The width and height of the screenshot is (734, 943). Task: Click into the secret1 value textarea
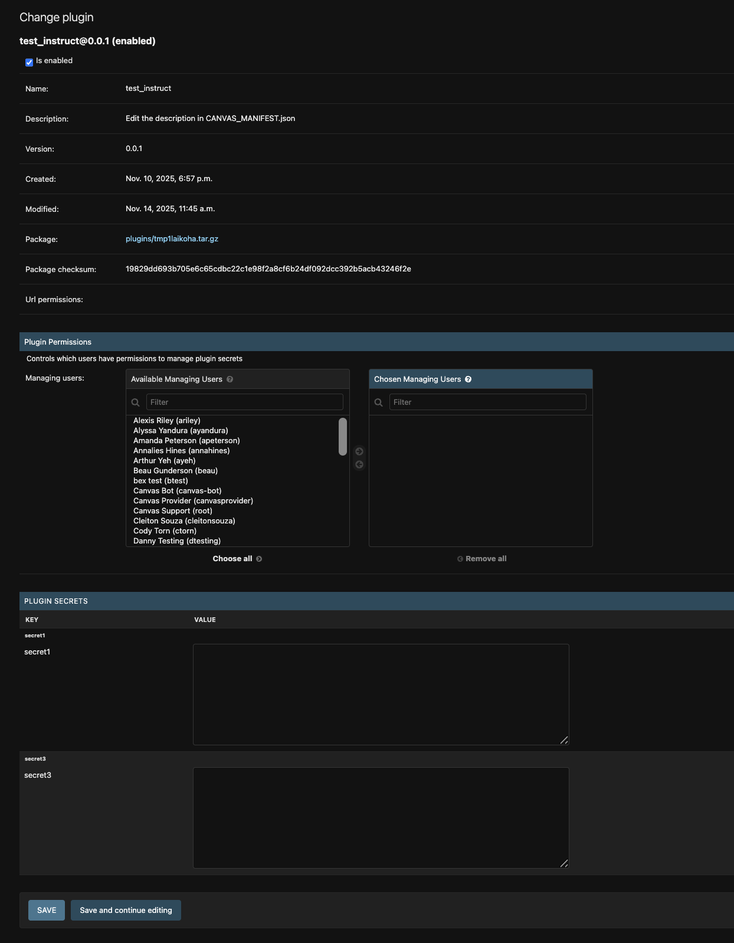381,695
